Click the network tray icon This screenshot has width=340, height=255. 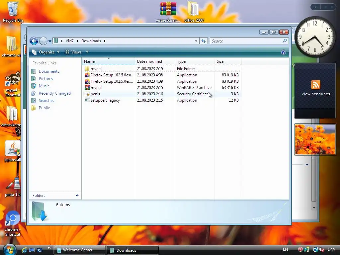315,250
